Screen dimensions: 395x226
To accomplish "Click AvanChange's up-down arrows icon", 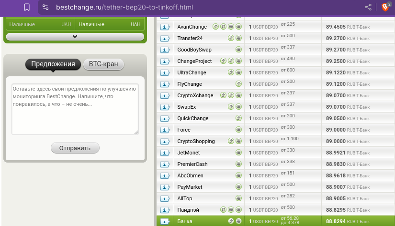I will [x=223, y=26].
